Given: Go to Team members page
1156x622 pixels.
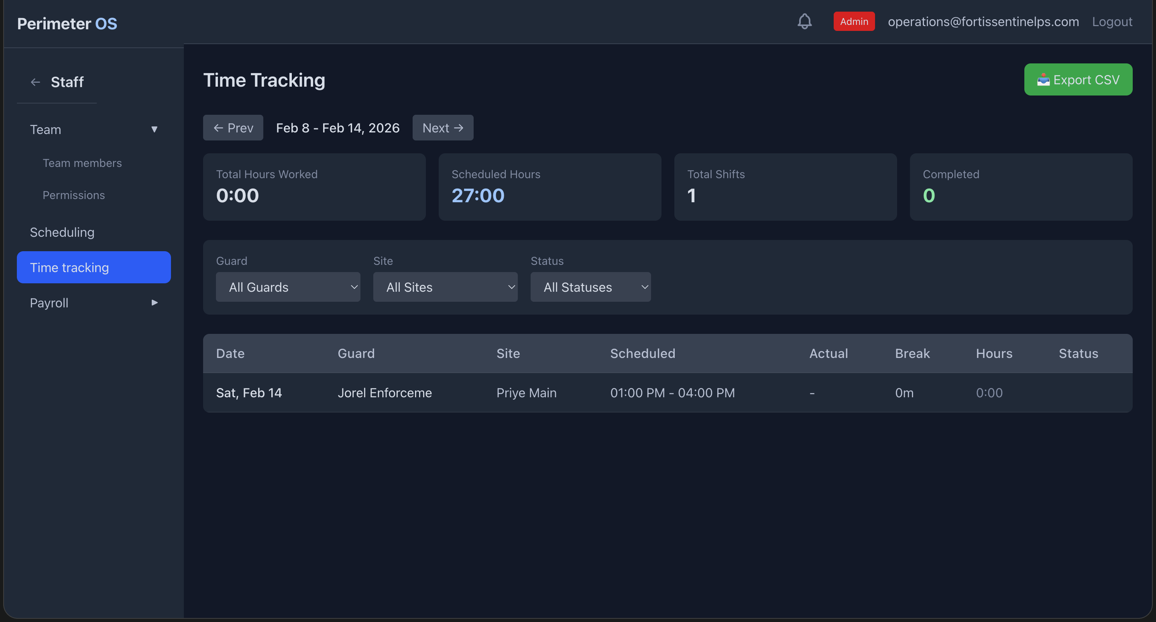Looking at the screenshot, I should [82, 163].
